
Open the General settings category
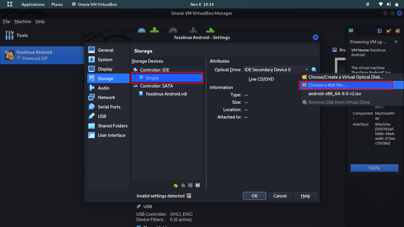point(108,50)
